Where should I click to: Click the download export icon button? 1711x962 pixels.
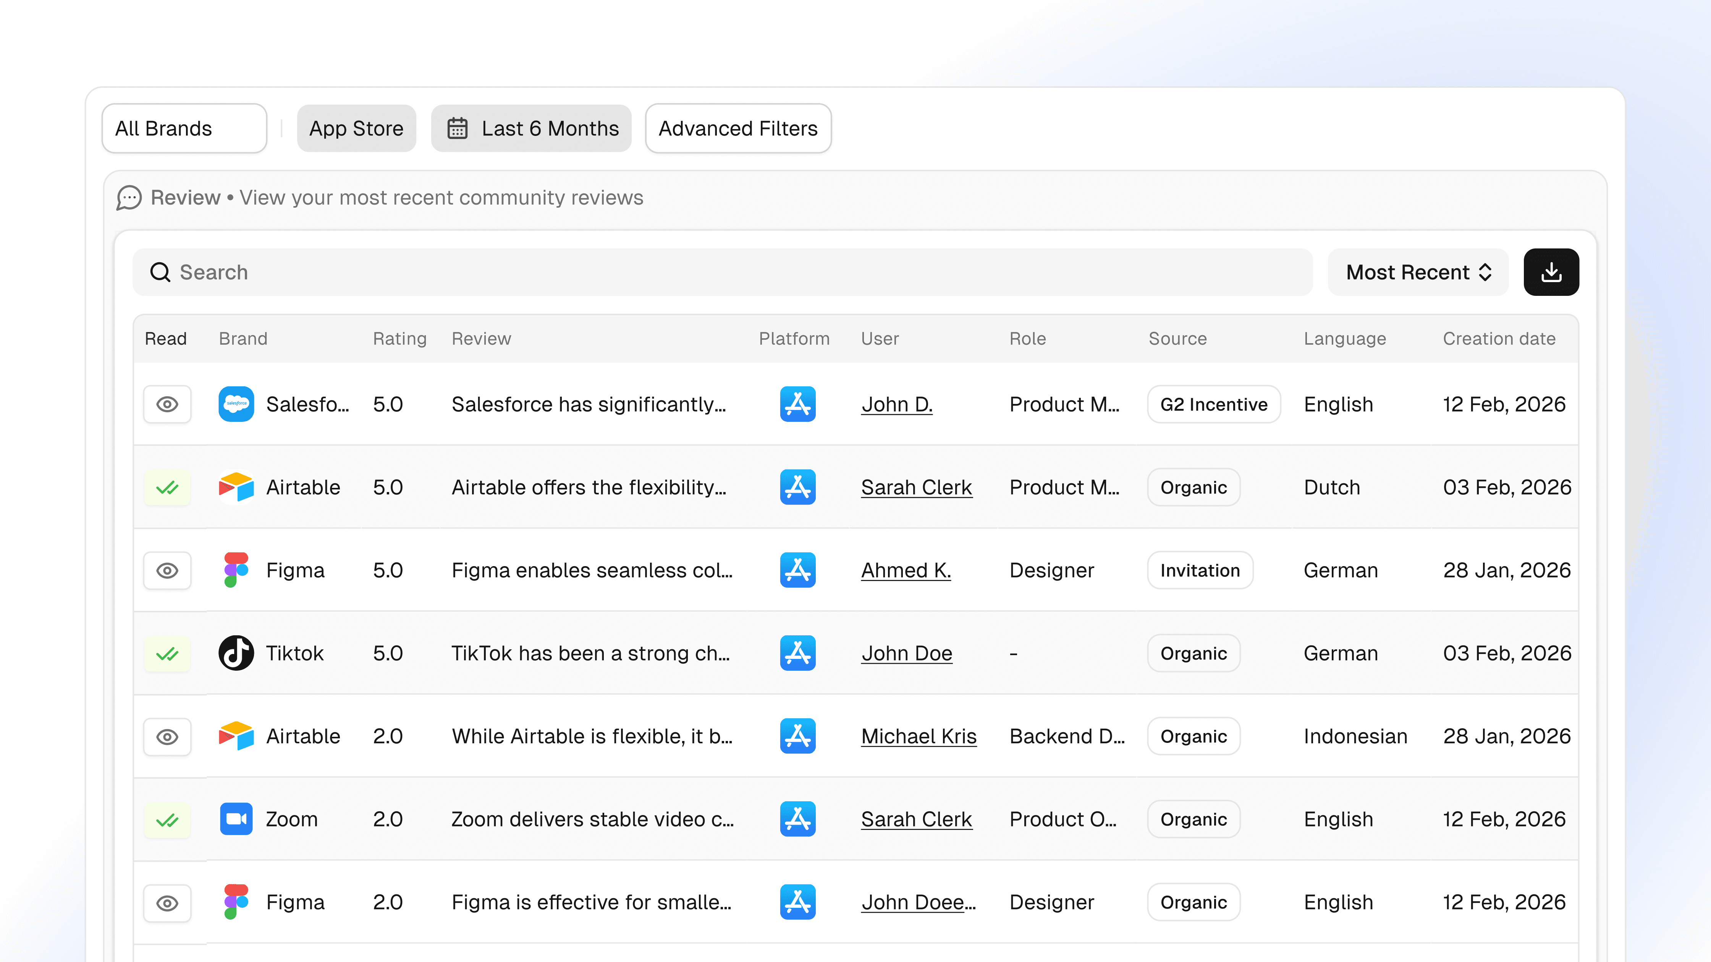1551,272
